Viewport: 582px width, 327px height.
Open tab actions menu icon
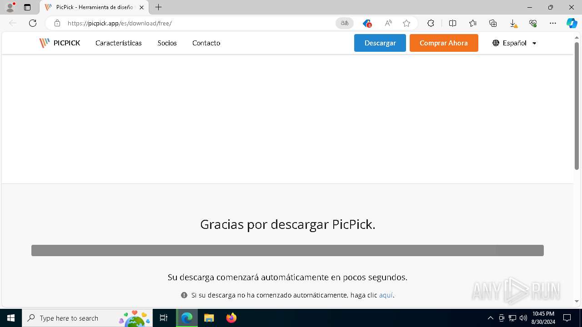27,7
